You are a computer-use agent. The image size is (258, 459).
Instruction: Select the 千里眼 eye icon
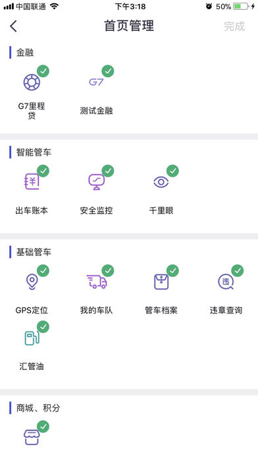(161, 182)
